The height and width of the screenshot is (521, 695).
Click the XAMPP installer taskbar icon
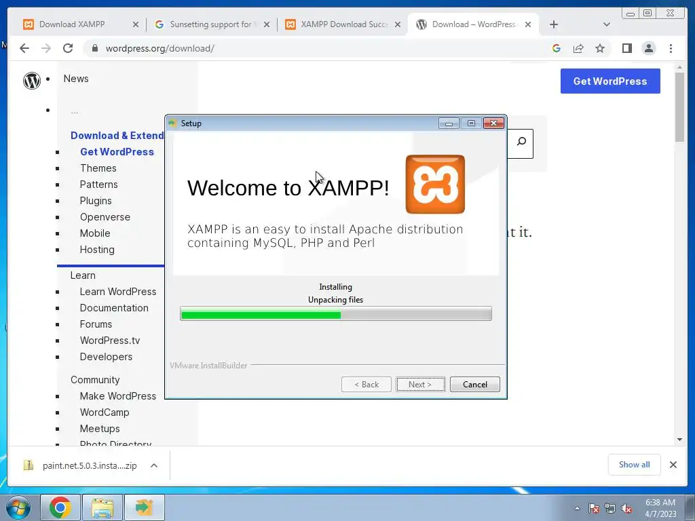tap(145, 507)
